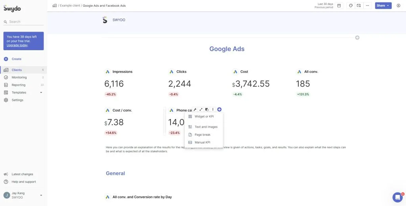Select Page break from menu

pos(204,134)
